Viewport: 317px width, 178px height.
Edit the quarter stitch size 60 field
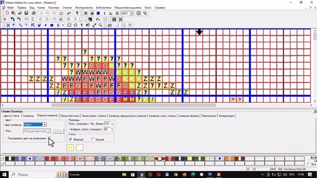[x=107, y=129]
